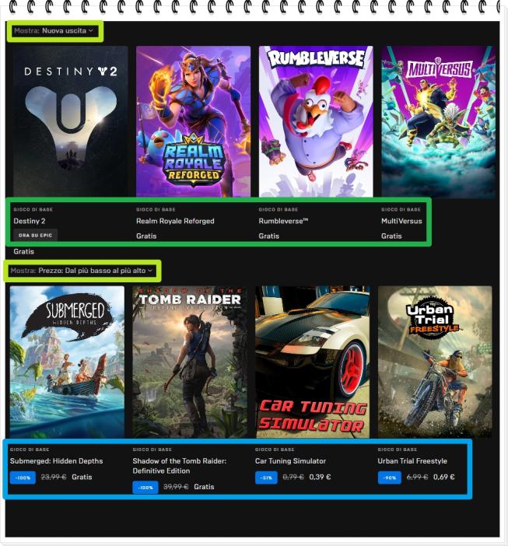This screenshot has height=546, width=508.
Task: Click the -51% badge on Car Tuning Simulator
Action: coord(266,478)
